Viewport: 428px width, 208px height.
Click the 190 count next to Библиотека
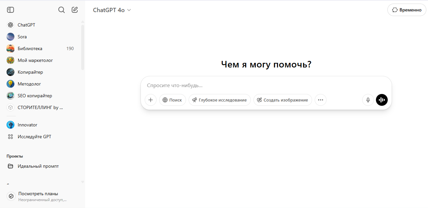[x=70, y=48]
